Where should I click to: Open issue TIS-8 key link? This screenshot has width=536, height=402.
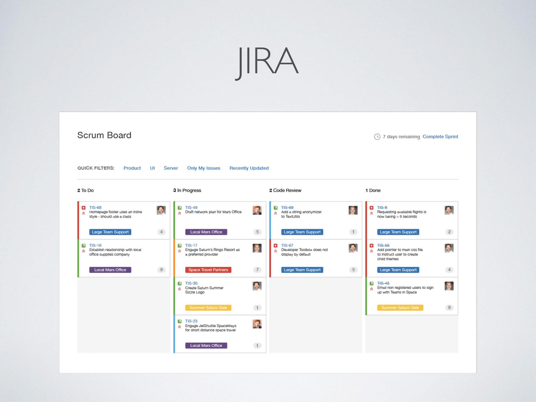click(x=382, y=208)
